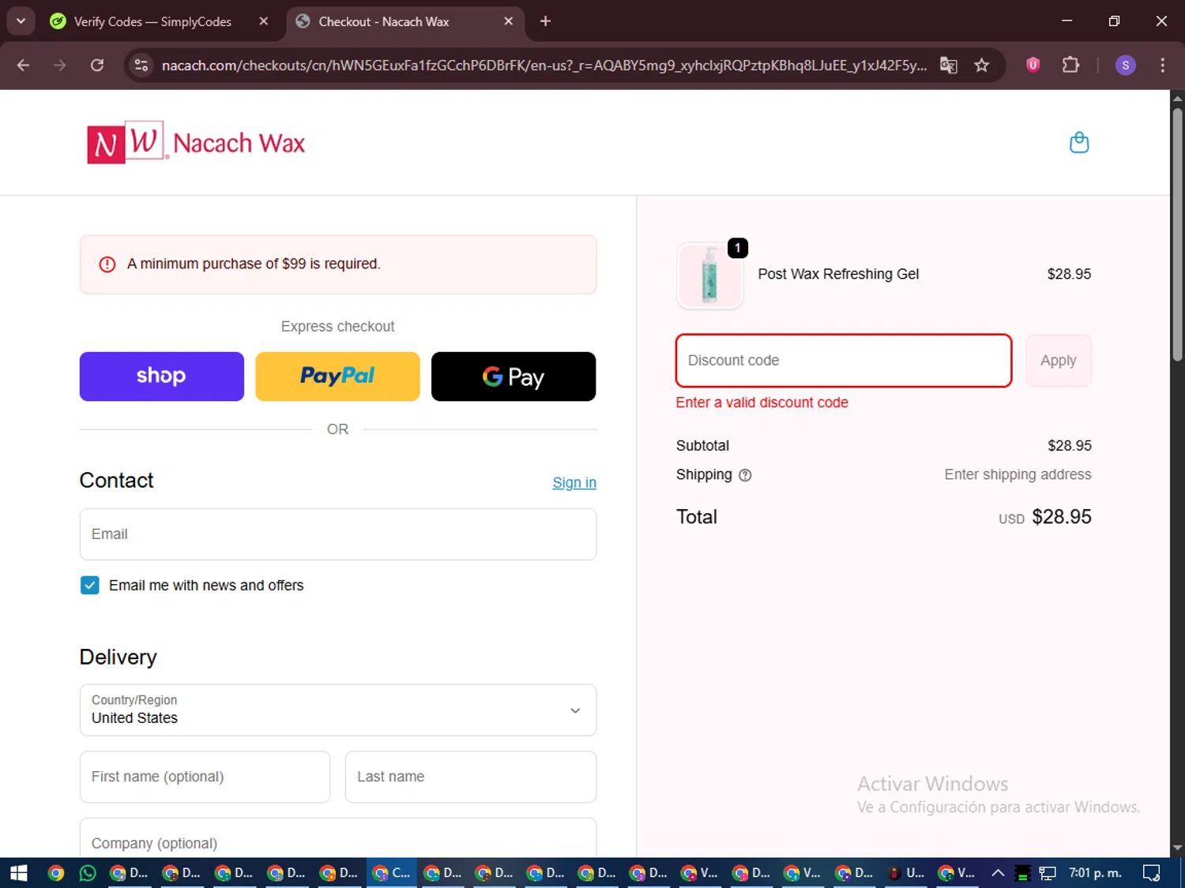Open the network icon in system tray
Image resolution: width=1185 pixels, height=888 pixels.
tap(1048, 873)
